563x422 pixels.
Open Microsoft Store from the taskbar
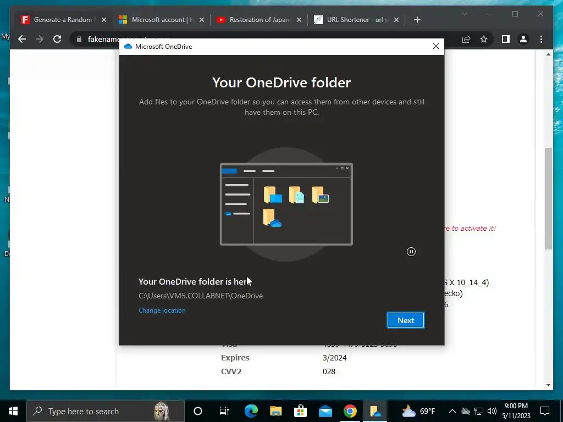pyautogui.click(x=301, y=411)
